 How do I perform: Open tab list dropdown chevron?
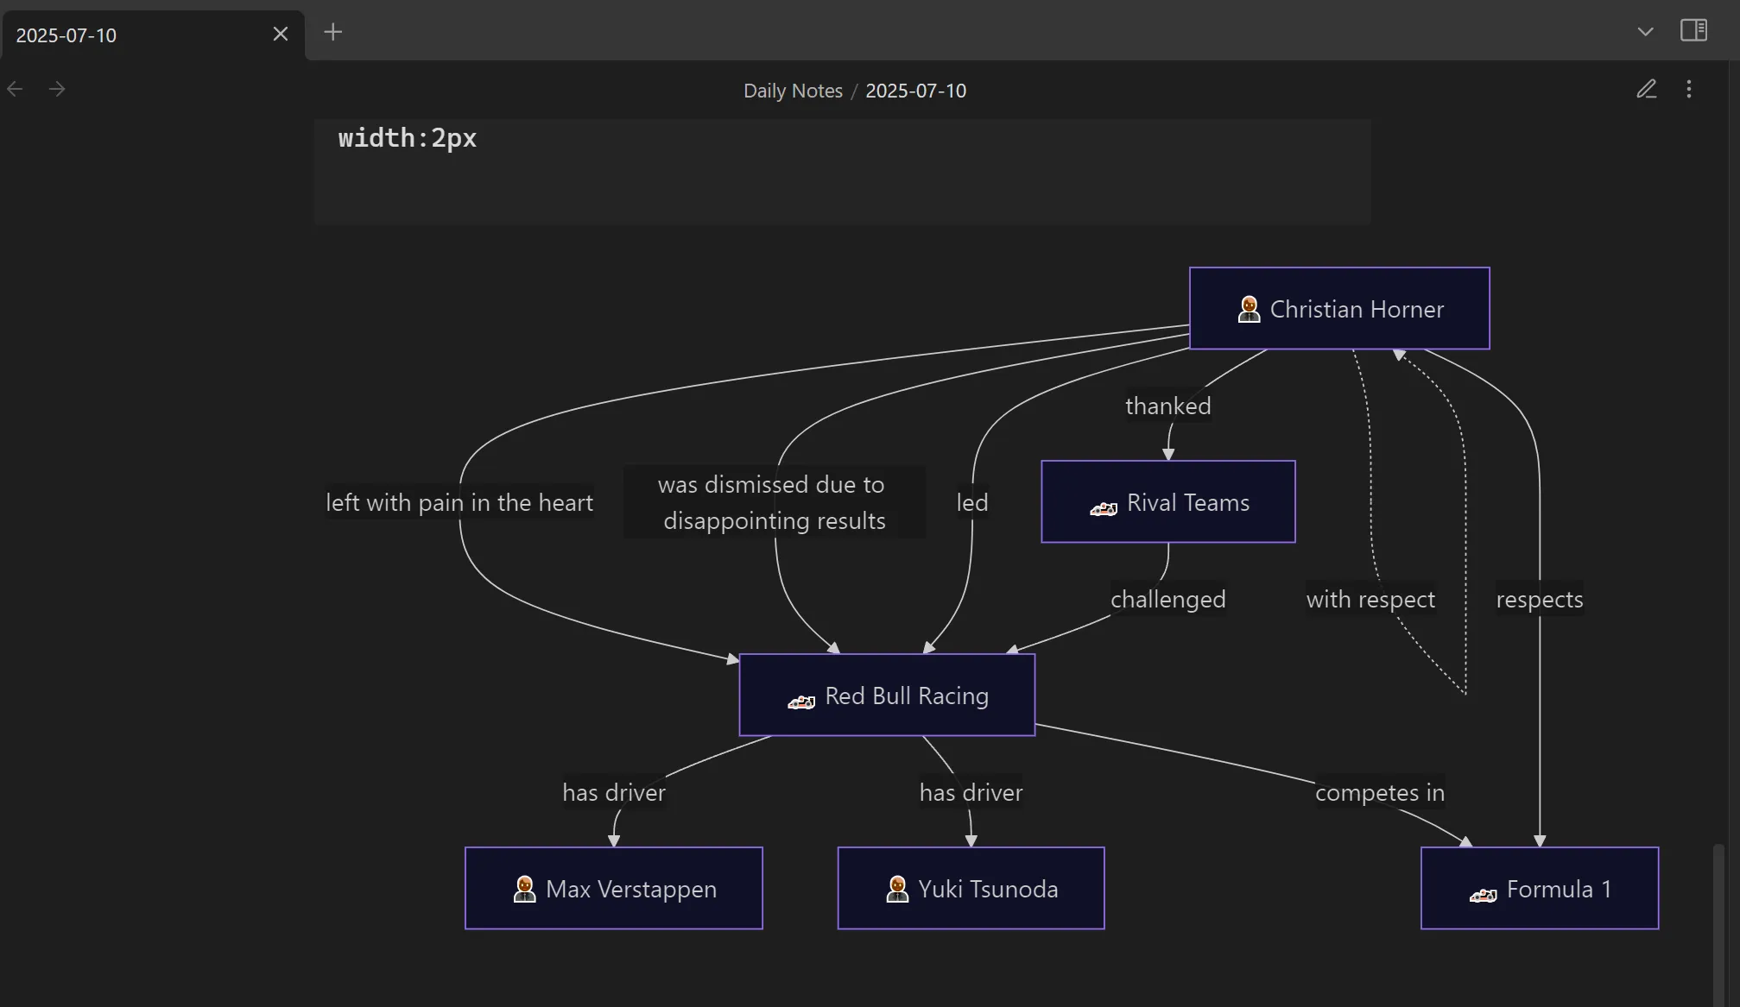(1645, 32)
